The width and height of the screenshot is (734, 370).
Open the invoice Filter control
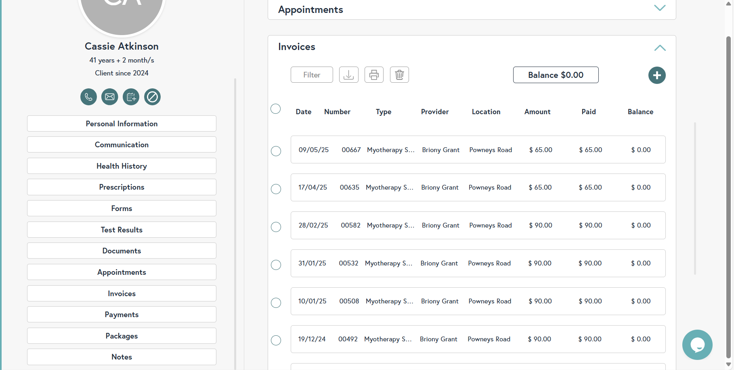[312, 75]
